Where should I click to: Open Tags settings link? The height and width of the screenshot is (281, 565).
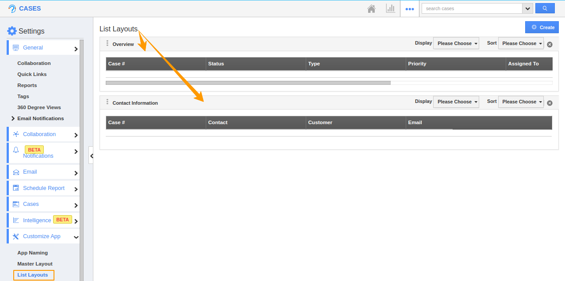click(23, 96)
